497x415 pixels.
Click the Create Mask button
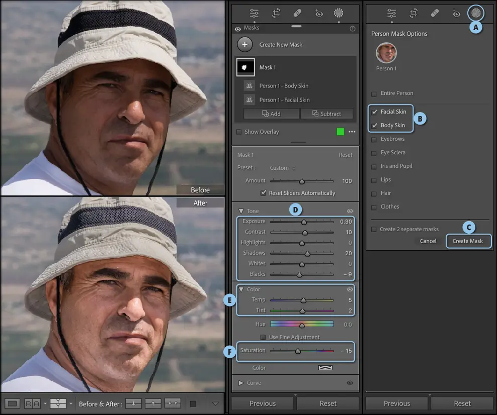467,241
